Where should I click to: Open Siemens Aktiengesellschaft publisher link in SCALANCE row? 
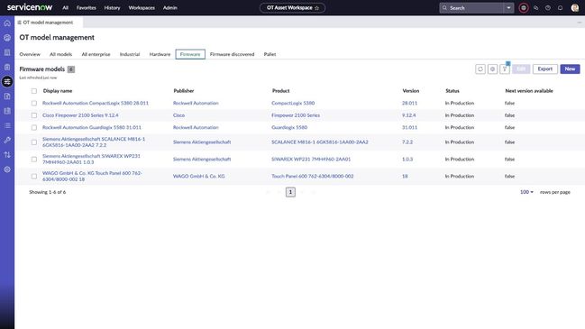tap(202, 142)
